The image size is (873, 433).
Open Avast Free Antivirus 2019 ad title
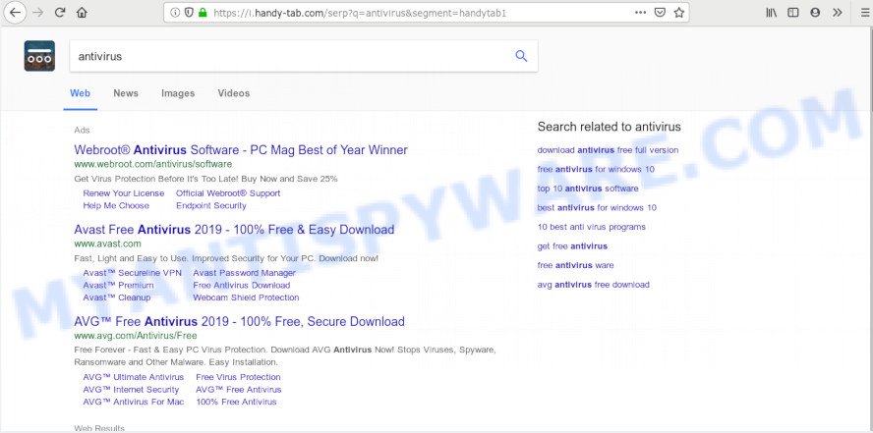pos(234,230)
